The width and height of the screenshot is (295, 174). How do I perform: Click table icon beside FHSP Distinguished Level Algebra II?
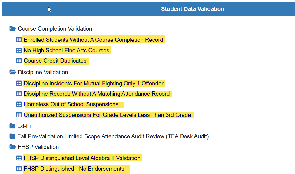coord(19,158)
